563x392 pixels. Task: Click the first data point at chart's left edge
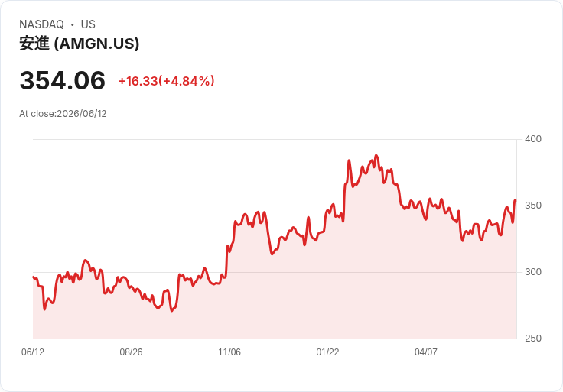point(34,277)
